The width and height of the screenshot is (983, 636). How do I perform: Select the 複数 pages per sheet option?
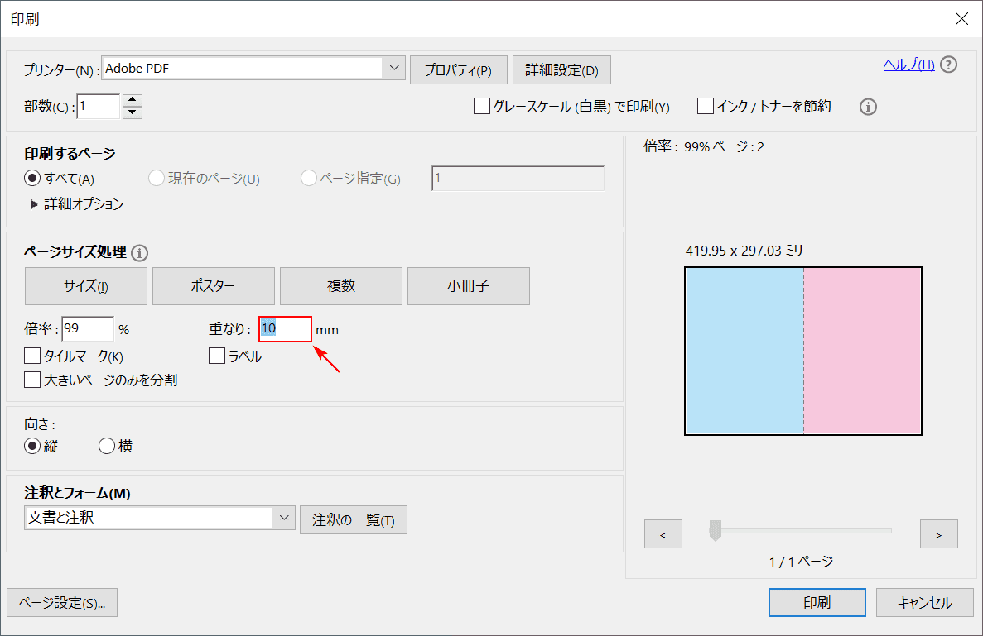[341, 286]
